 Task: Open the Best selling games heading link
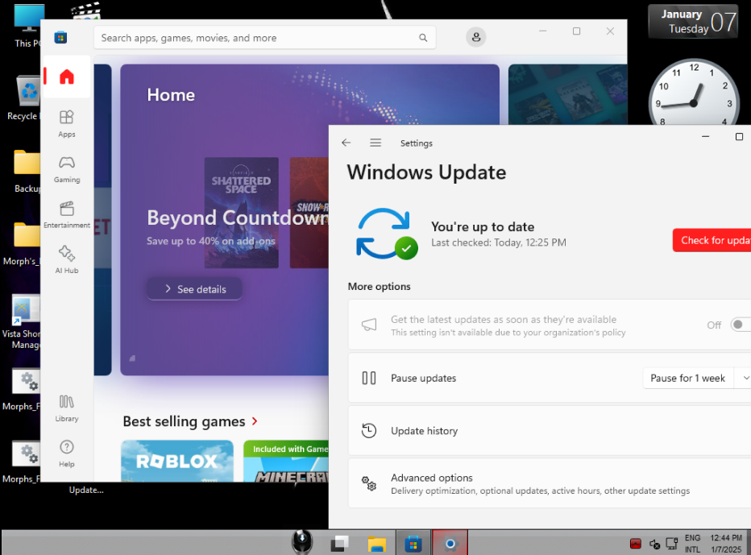tap(184, 421)
